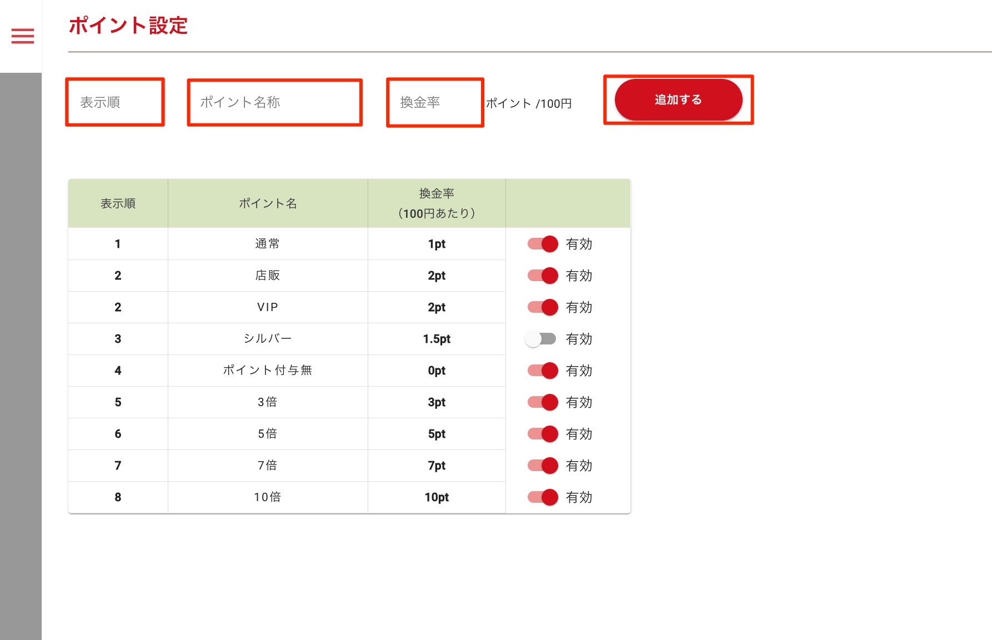992x640 pixels.
Task: Click the 10pt rate cell
Action: (437, 497)
